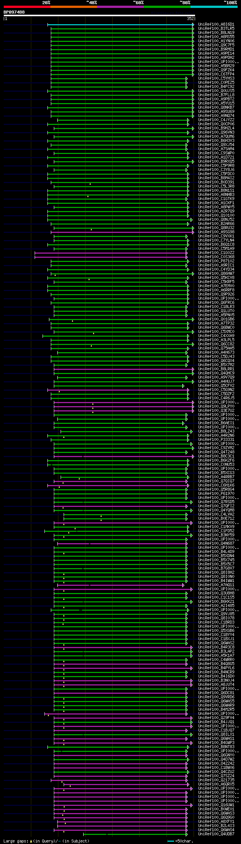Screen dimensions: 241x844
Task: Open hit label UniRef100_C5FDC0
Action: (x=216, y=174)
